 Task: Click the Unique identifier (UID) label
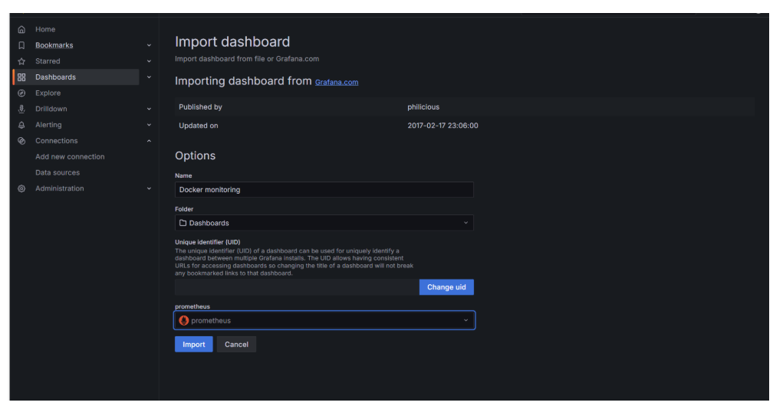[208, 242]
